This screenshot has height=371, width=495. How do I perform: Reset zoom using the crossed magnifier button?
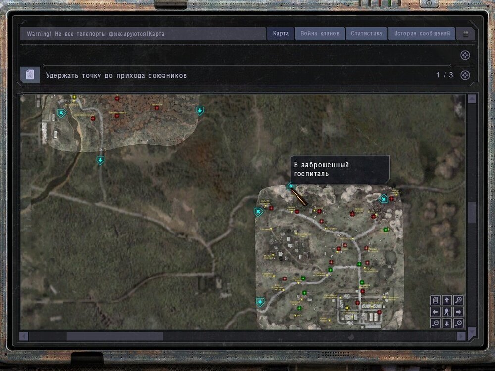pos(458,324)
